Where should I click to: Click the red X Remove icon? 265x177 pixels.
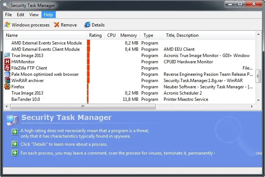coord(57,25)
